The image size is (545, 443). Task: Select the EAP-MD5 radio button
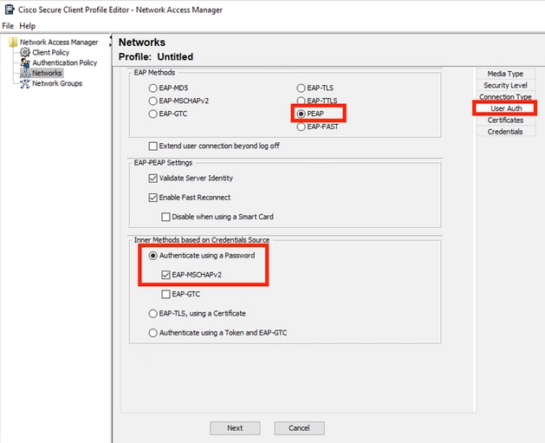153,88
